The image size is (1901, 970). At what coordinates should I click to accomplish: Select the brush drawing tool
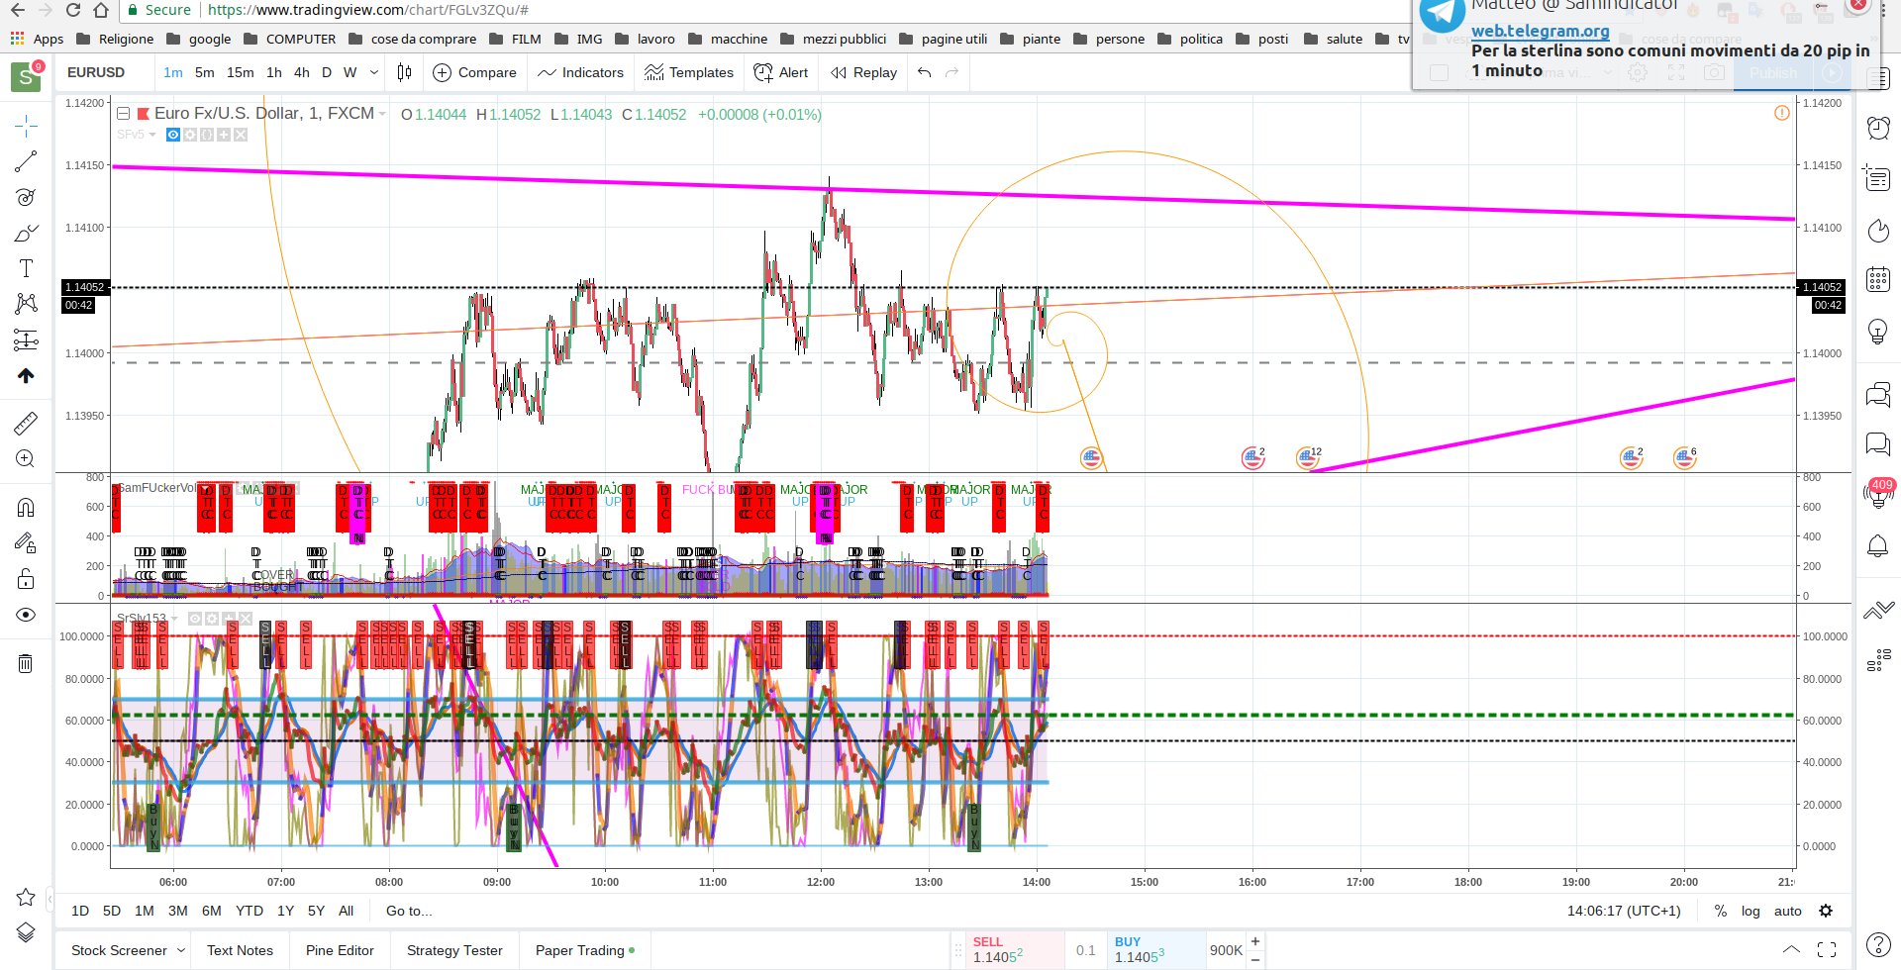coord(26,234)
